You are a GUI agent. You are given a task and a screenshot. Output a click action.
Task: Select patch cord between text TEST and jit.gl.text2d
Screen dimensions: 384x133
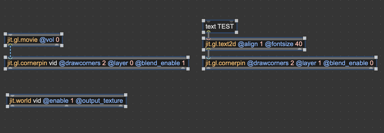(209, 35)
